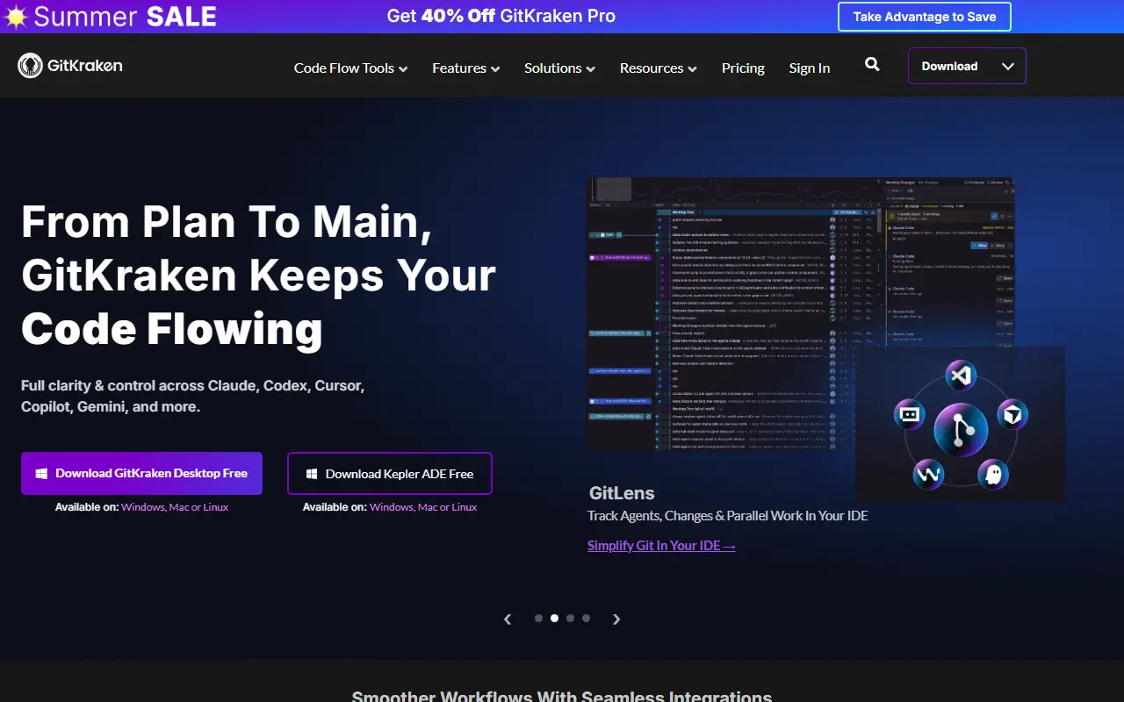Click the Track Agents, Changes & Parallel Work text
The height and width of the screenshot is (702, 1124).
727,515
